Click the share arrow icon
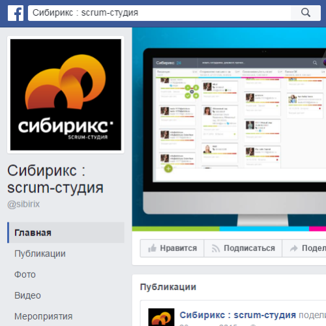 293,248
